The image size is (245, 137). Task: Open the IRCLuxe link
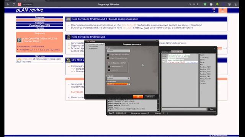(x=27, y=59)
